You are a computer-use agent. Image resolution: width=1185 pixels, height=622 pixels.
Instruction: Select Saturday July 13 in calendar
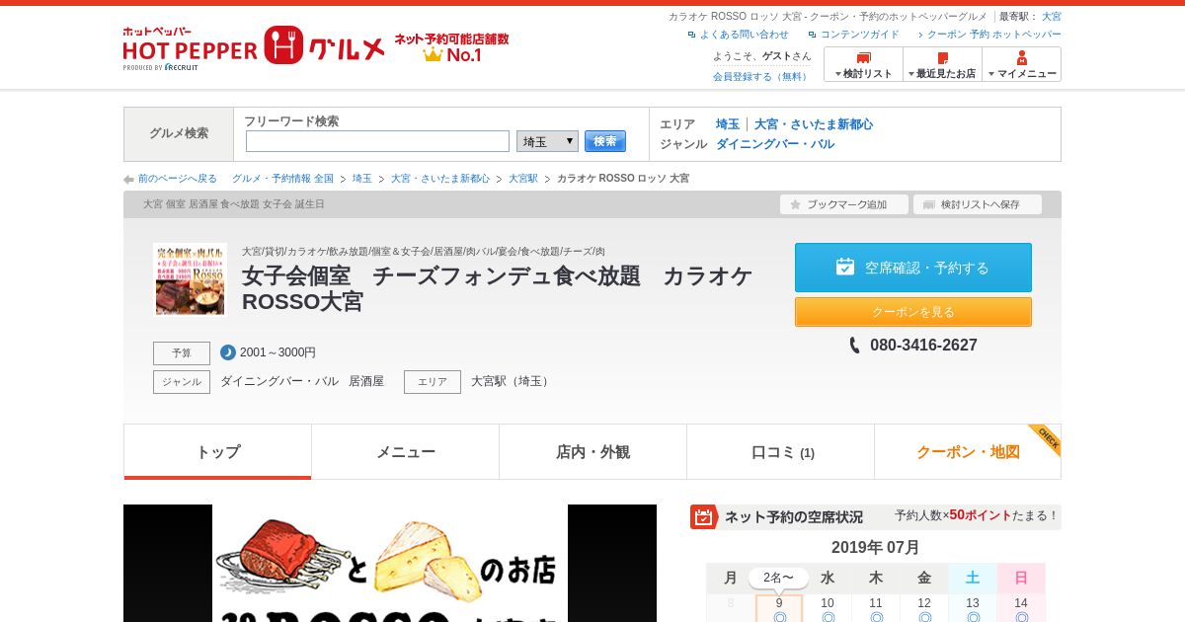click(973, 609)
